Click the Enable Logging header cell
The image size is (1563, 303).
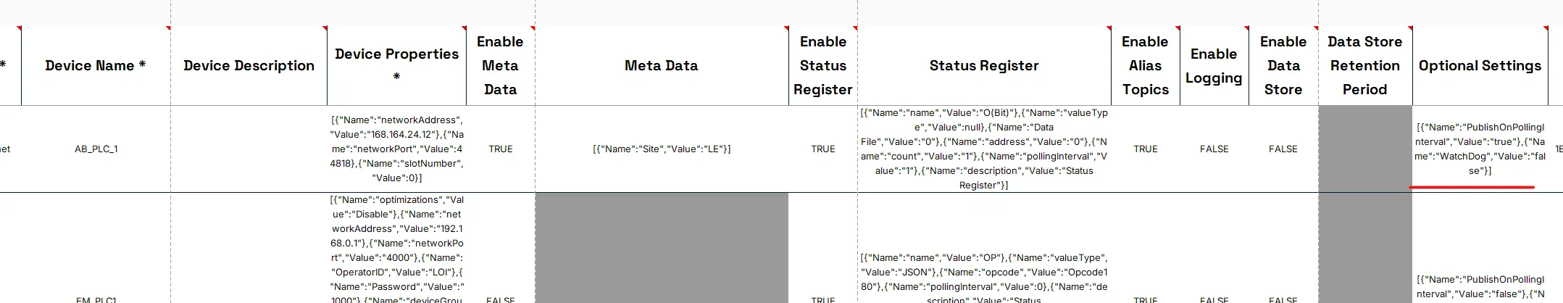click(x=1214, y=65)
